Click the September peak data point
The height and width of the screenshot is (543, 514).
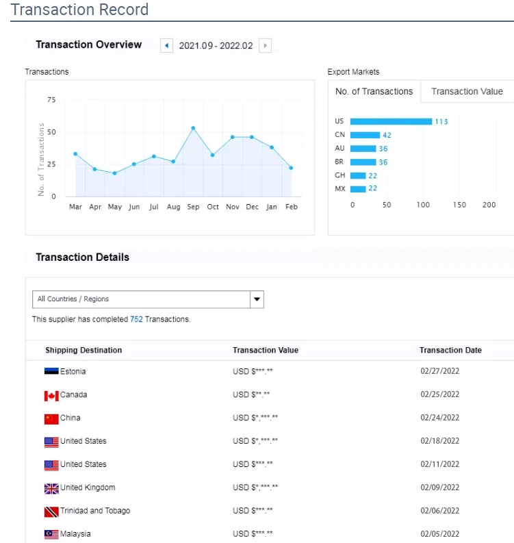193,128
